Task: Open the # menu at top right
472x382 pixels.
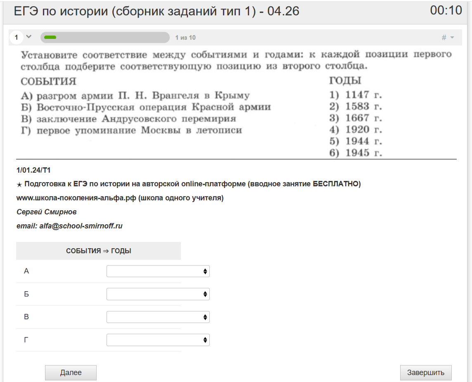Action: pos(447,38)
